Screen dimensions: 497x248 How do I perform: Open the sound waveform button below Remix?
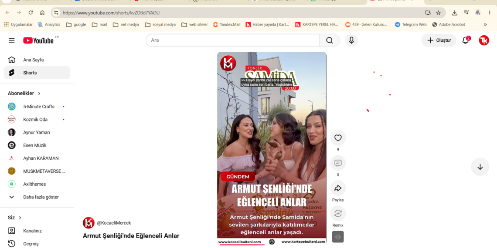click(x=338, y=237)
